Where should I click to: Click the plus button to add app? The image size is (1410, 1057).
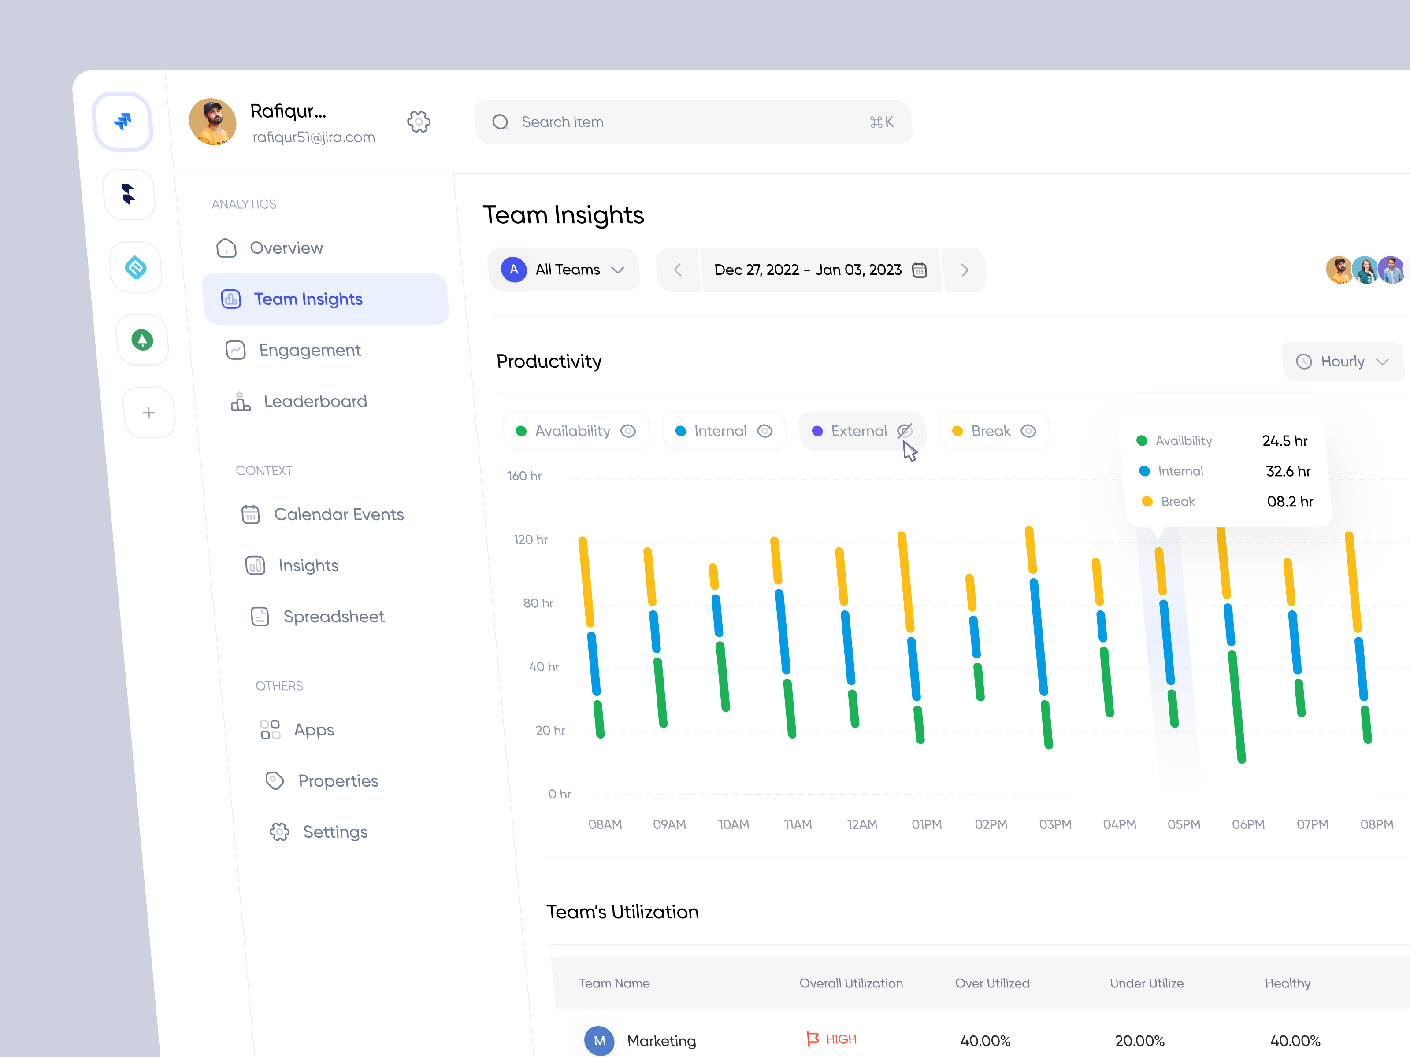click(148, 413)
